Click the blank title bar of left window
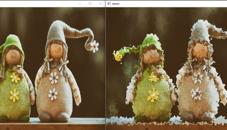Screen dimensions: 227x130 coord(36,4)
